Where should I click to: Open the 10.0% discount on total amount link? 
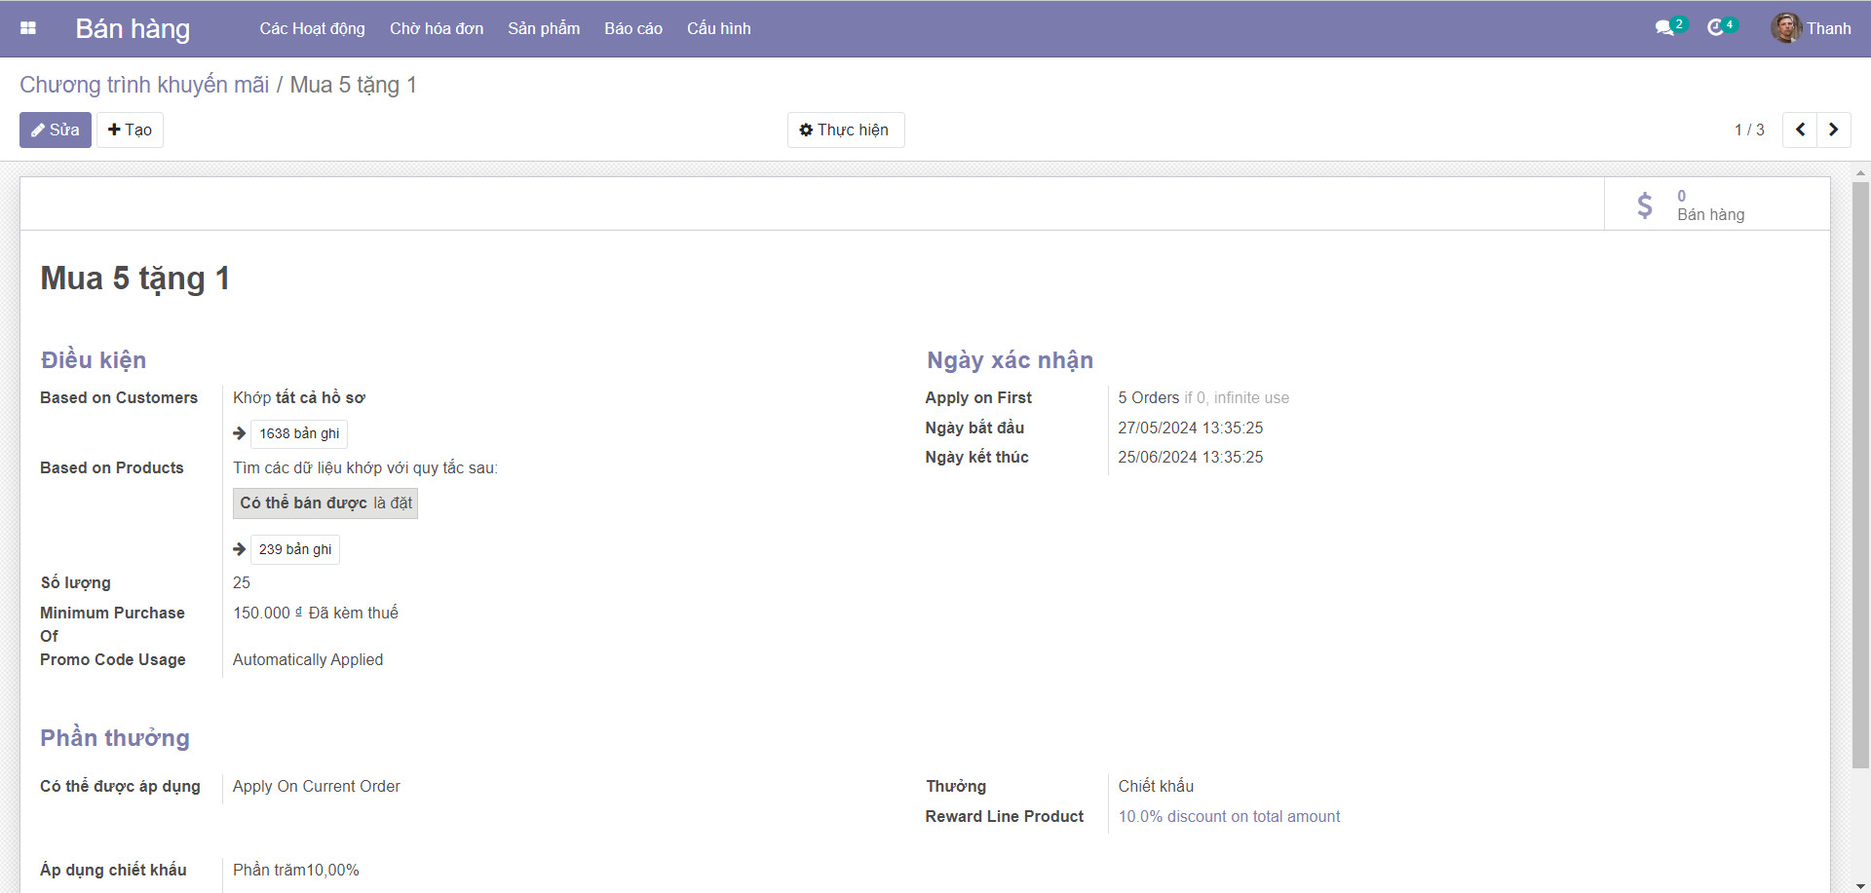click(x=1228, y=816)
